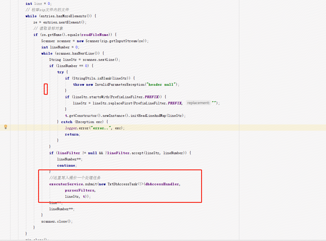Click 'lineStr.replaceFirst' method call

click(112, 103)
